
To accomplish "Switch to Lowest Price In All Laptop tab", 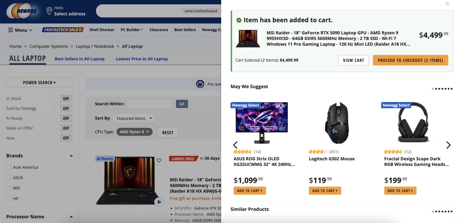I will [142, 59].
